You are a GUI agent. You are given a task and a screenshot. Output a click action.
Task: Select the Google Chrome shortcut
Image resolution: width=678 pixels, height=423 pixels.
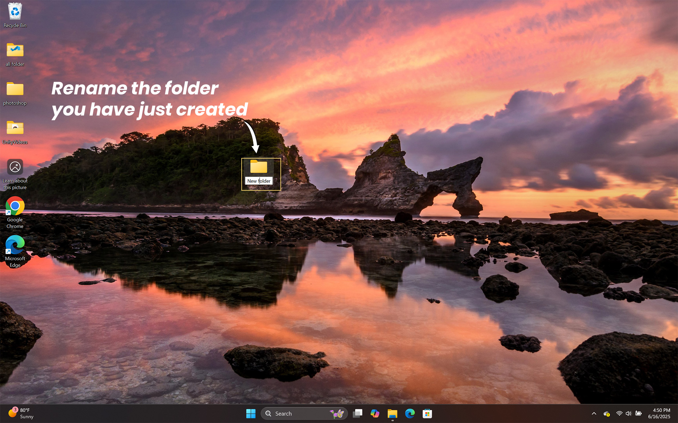15,206
